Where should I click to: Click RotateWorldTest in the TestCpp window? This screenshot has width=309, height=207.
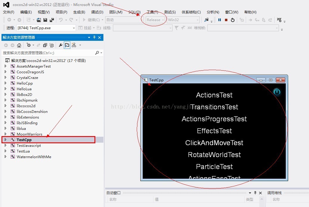point(214,155)
